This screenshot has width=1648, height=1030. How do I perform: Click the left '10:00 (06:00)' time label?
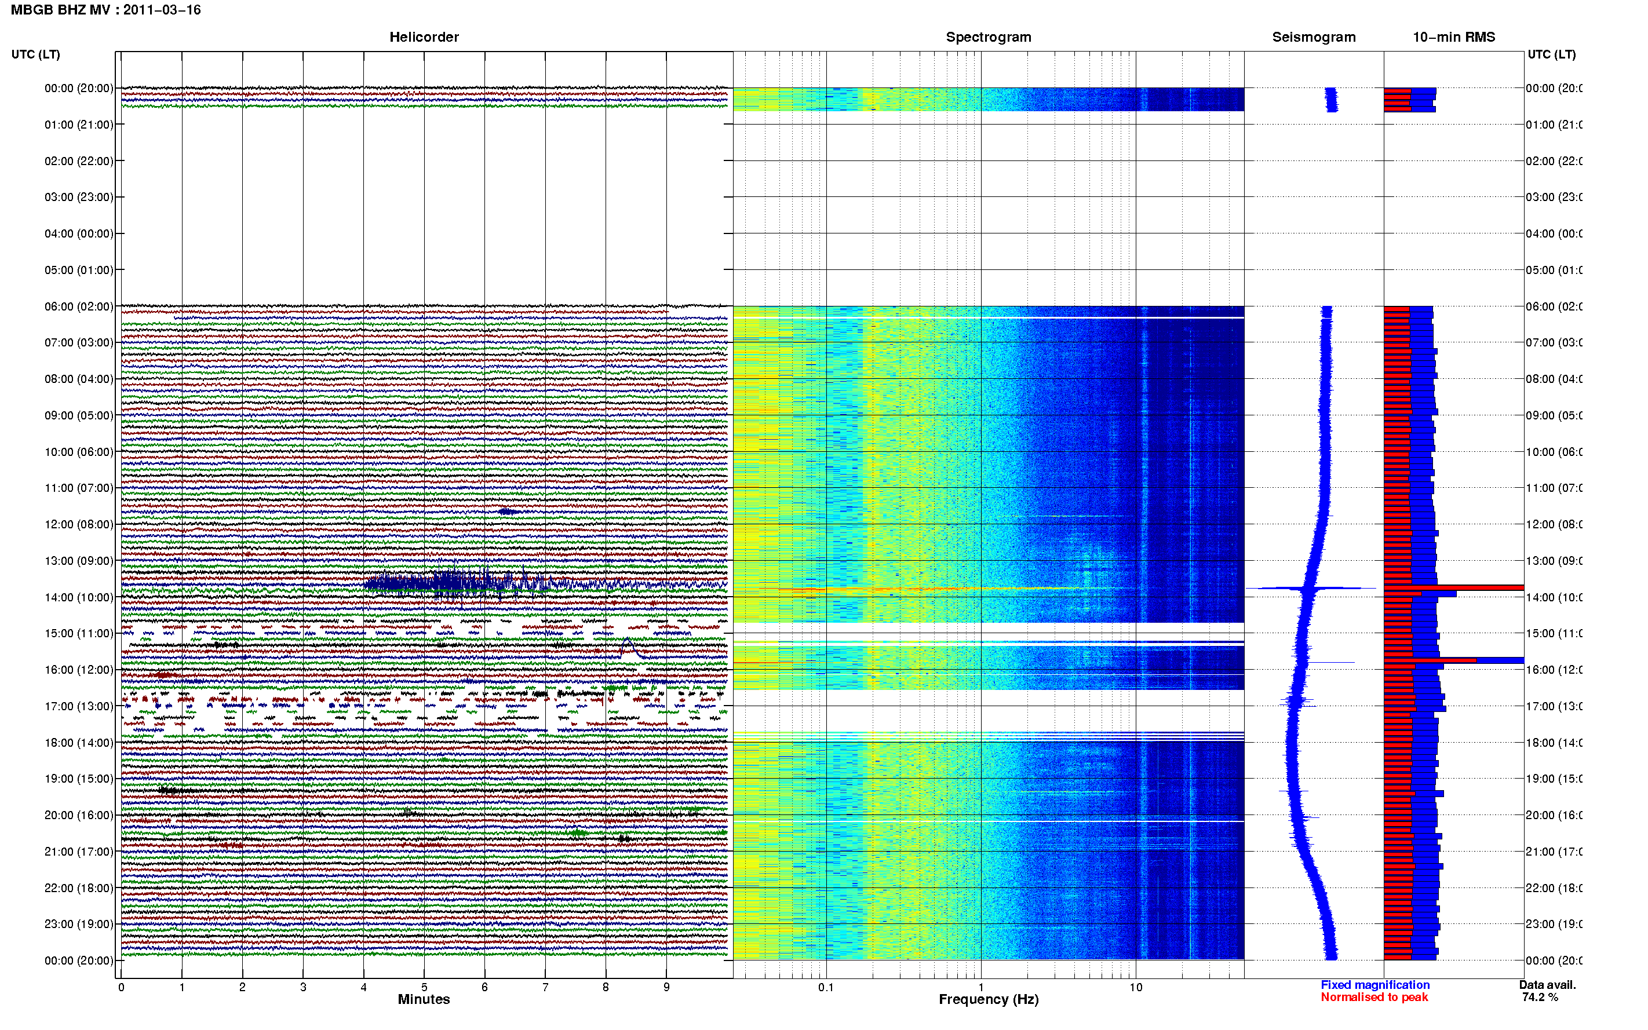(79, 452)
